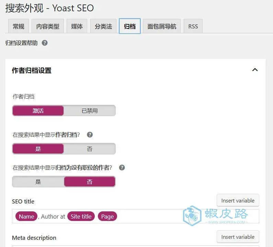The height and width of the screenshot is (247, 273).
Task: Open help icon beside 归档设置帮助
Action: (45, 43)
